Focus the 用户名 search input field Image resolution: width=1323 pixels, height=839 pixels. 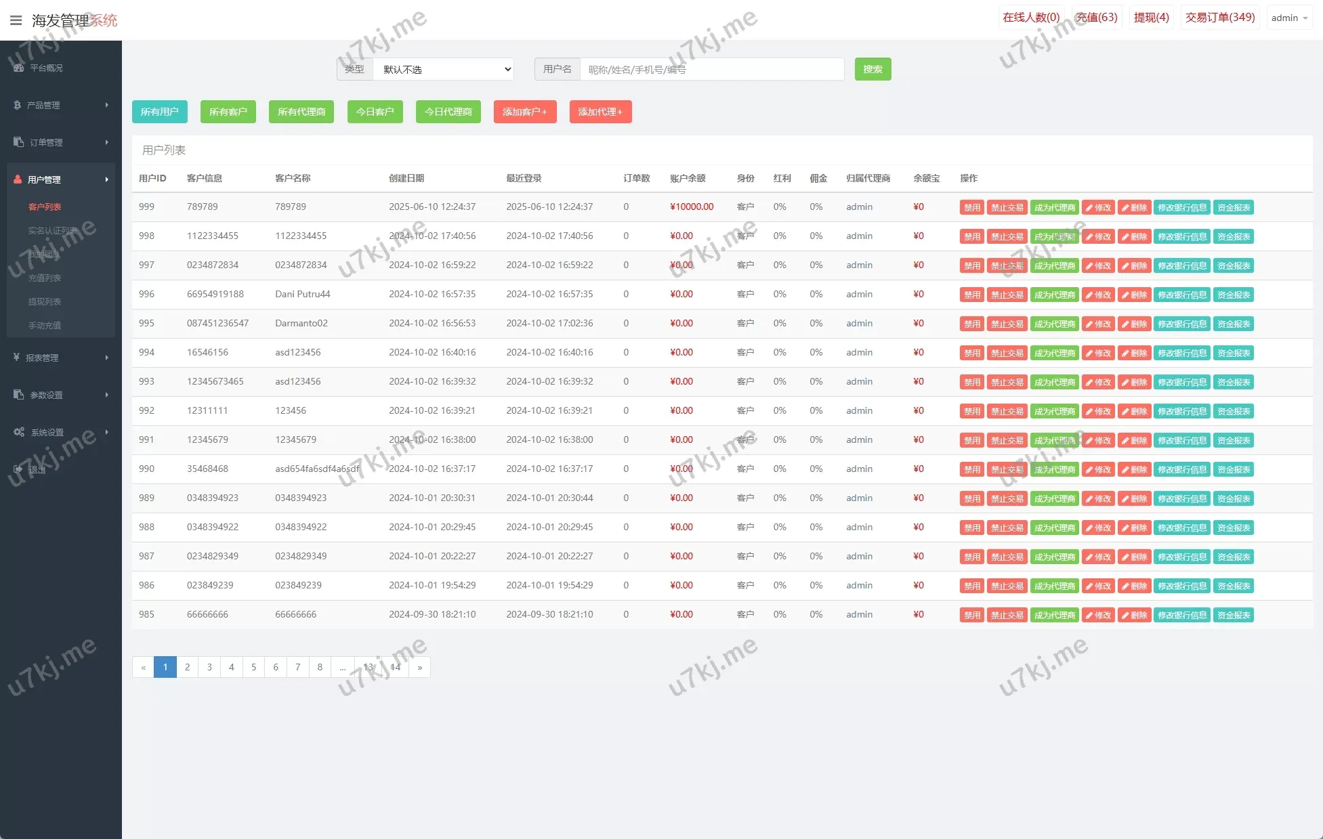[711, 69]
